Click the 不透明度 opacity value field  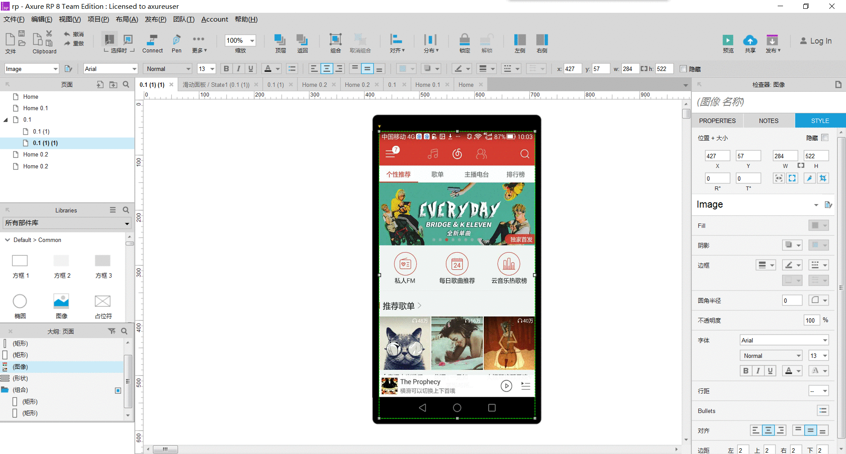[812, 320]
